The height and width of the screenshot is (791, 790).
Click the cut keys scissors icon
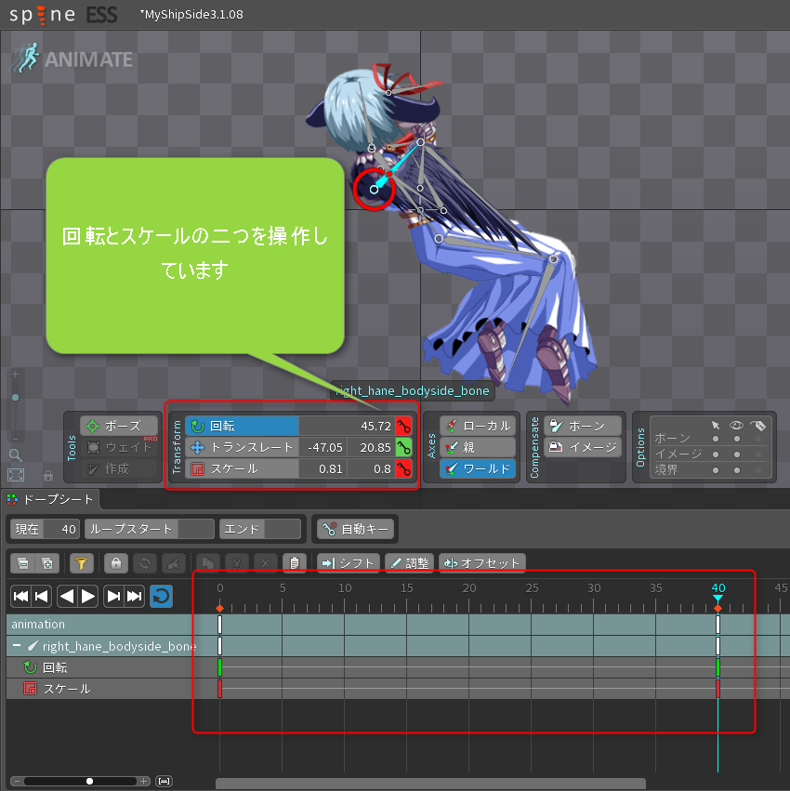click(237, 563)
